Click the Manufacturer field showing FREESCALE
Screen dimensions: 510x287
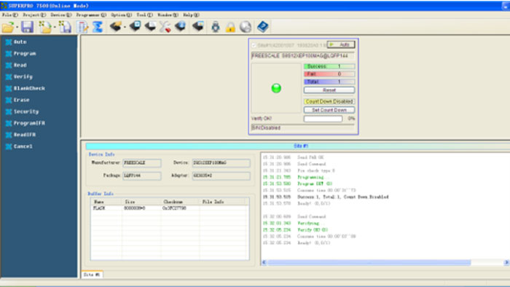(142, 163)
